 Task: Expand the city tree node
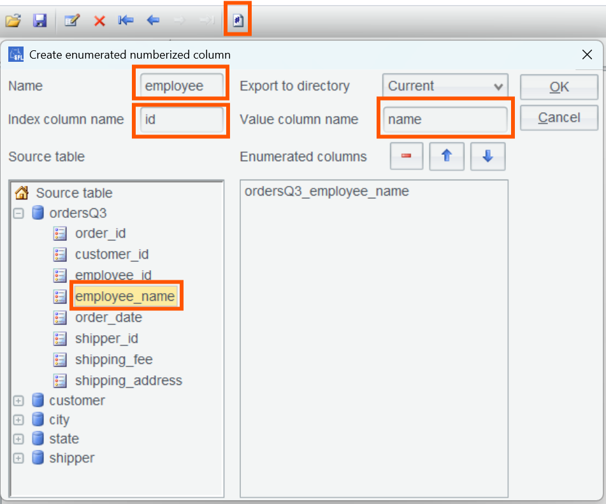point(18,420)
